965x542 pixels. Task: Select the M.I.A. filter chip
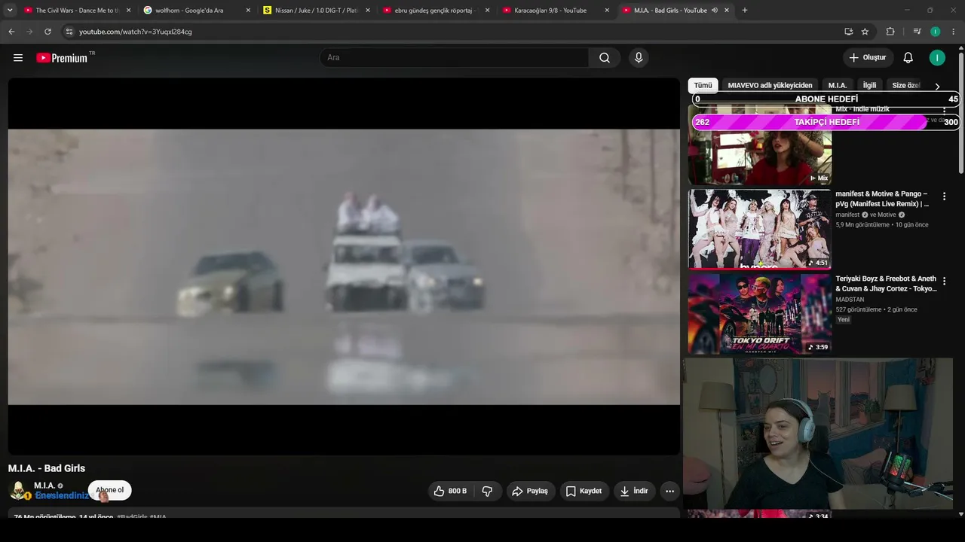pos(838,86)
